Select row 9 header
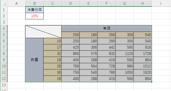Image resolution: width=171 pixels, height=91 pixels. click(x=4, y=60)
